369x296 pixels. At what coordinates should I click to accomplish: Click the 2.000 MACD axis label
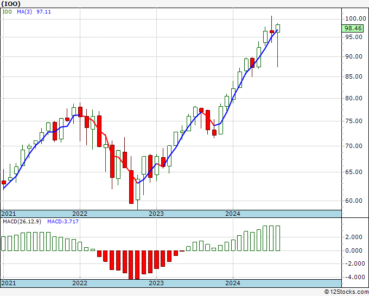(x=354, y=237)
